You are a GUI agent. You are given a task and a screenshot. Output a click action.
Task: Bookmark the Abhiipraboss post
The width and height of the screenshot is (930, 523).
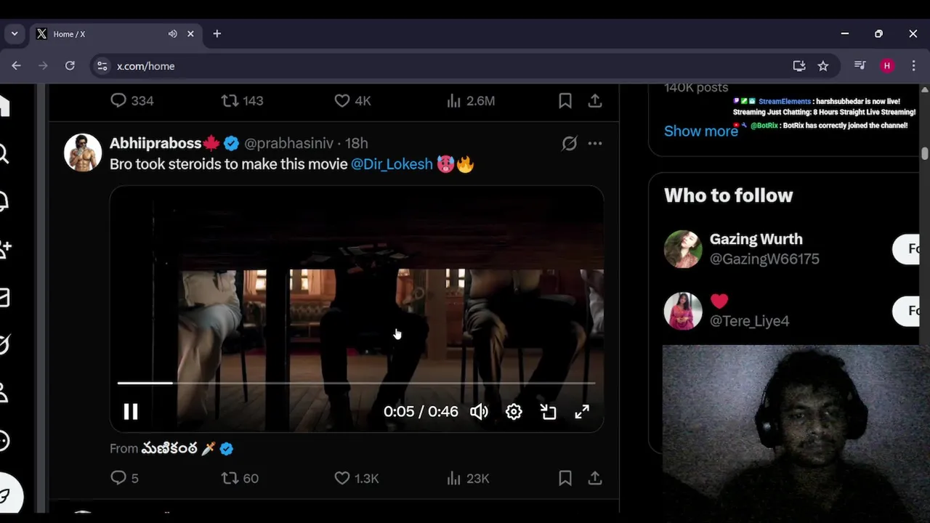point(565,478)
